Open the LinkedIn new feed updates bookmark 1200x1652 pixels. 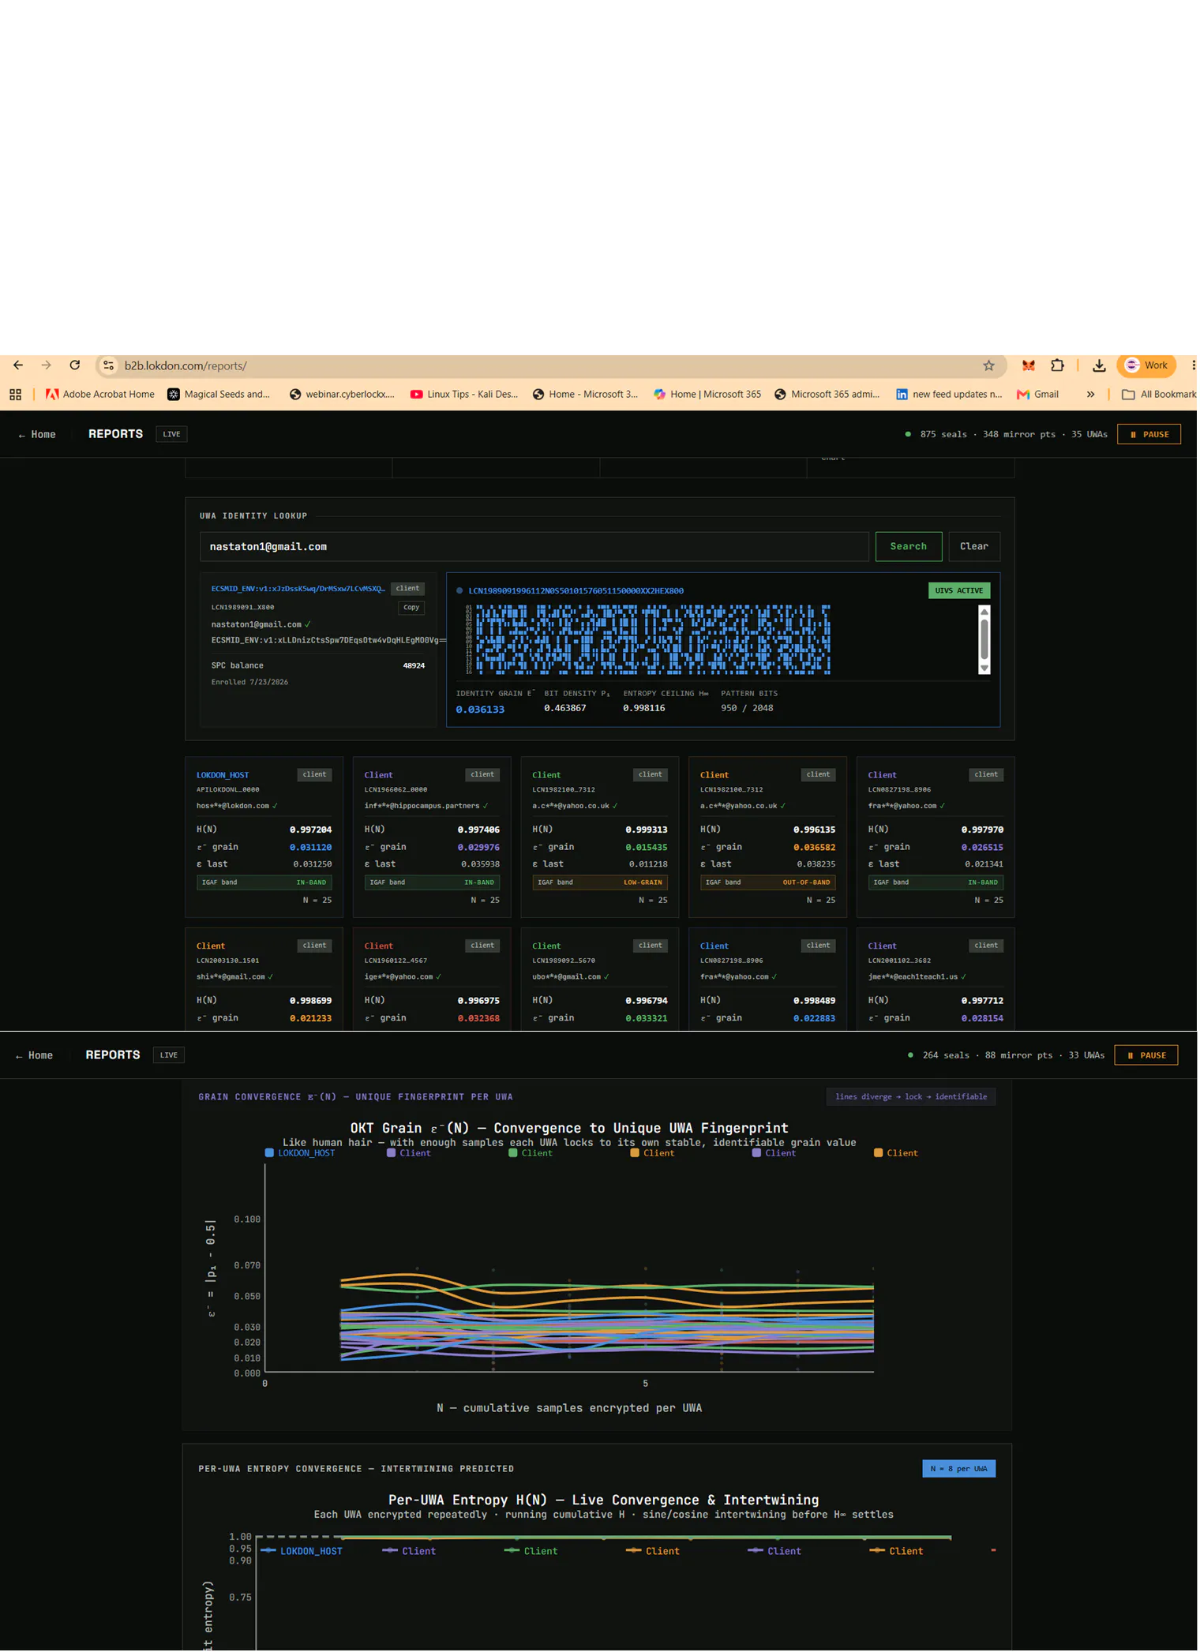[950, 395]
